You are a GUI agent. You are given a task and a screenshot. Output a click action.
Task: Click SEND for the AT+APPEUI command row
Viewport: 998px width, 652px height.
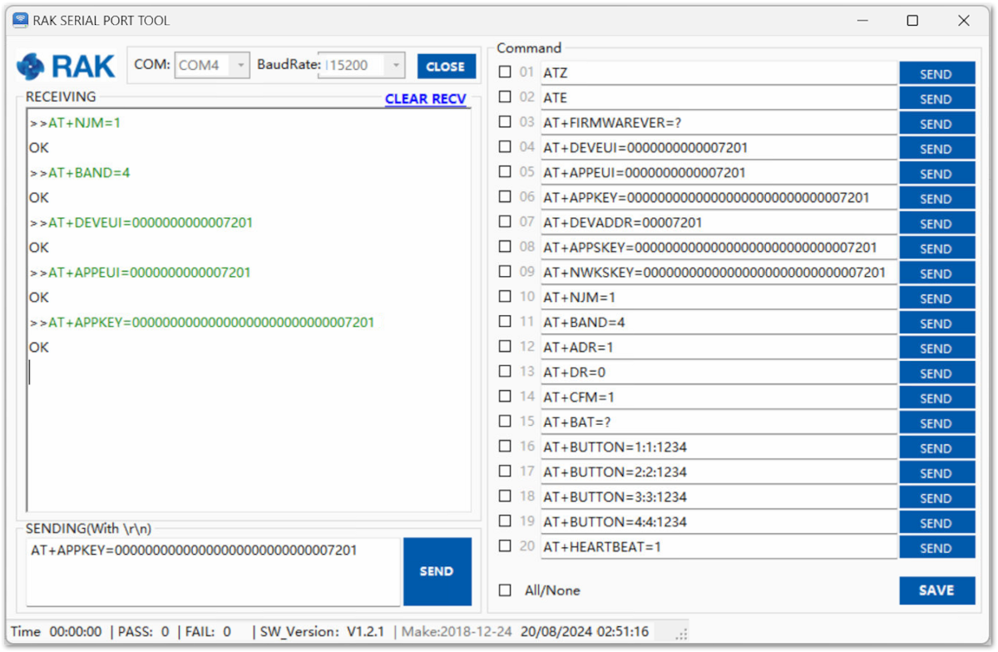[x=936, y=174]
